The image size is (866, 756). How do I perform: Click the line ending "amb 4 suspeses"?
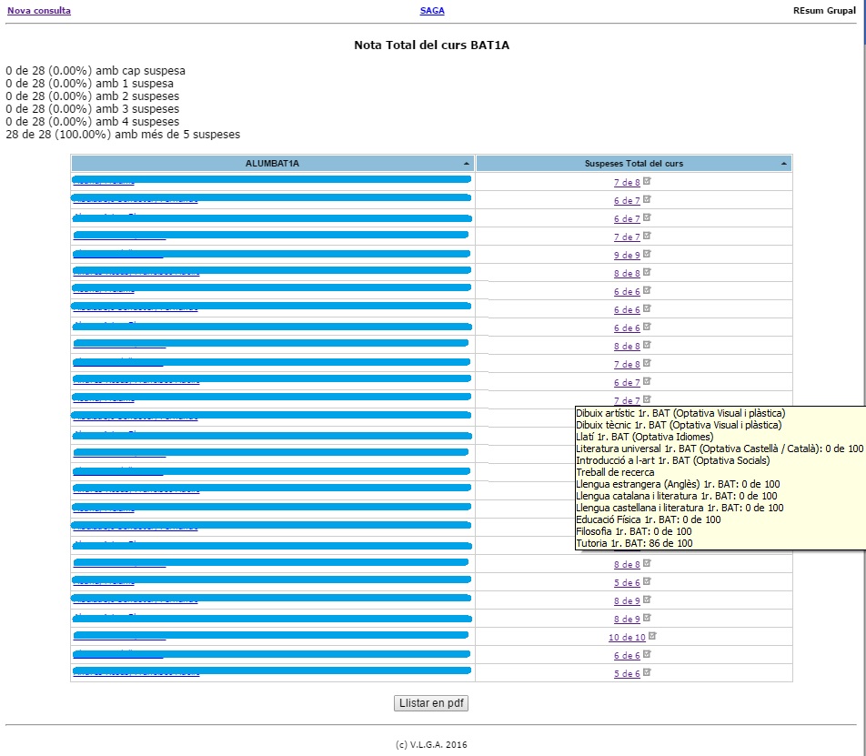click(x=92, y=122)
